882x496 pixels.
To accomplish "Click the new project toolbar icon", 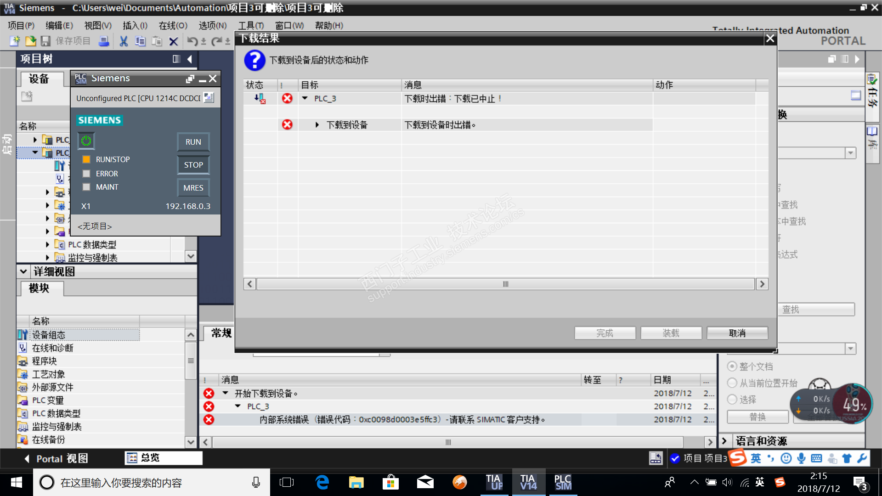I will click(15, 41).
